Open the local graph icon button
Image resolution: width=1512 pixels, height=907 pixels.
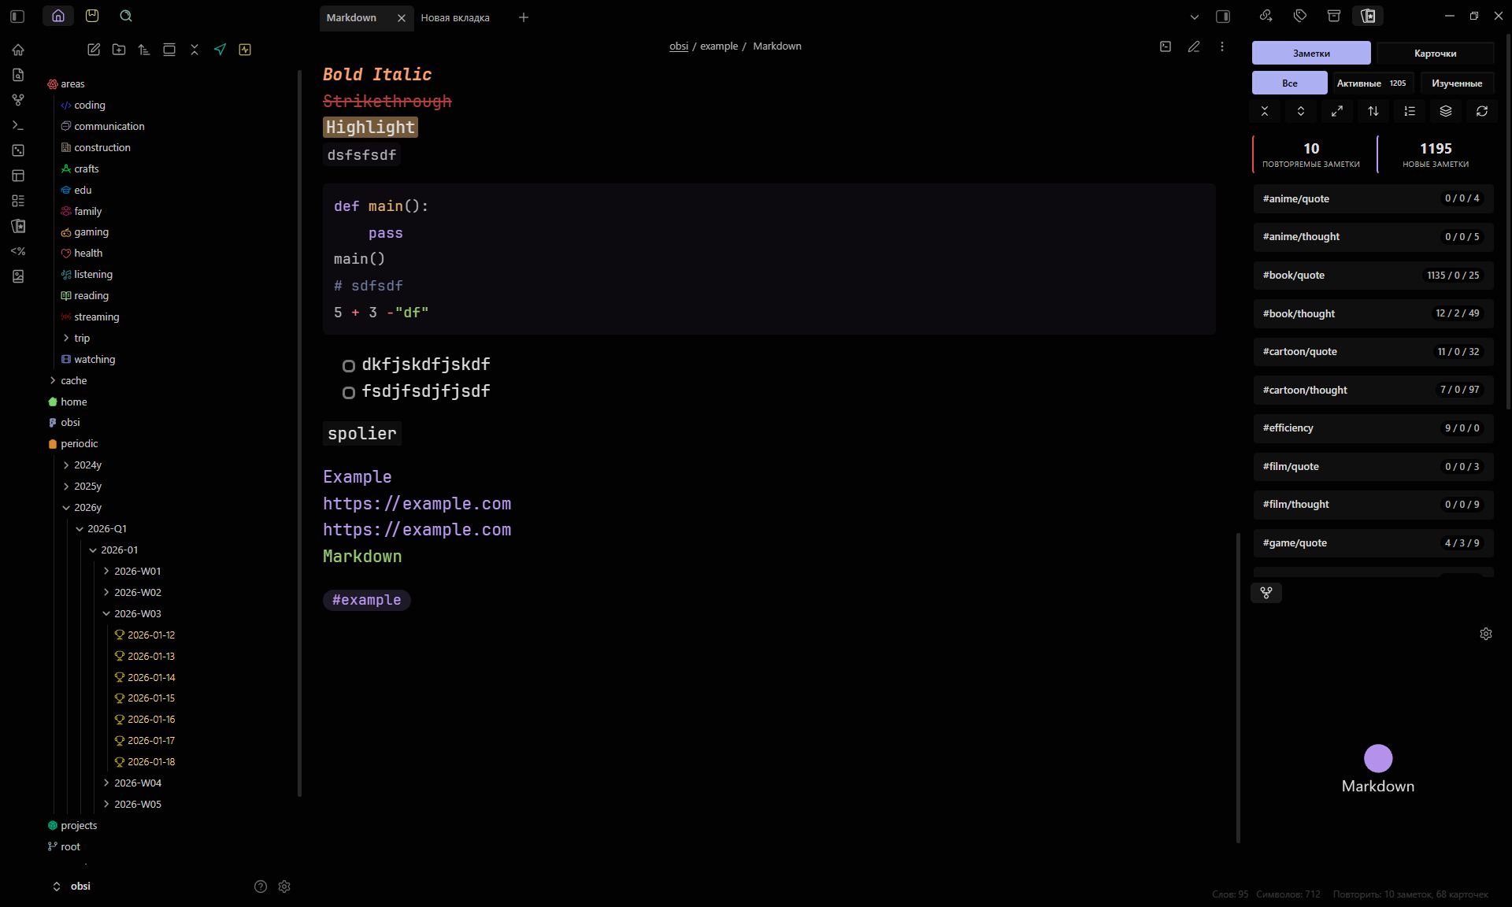(1266, 593)
